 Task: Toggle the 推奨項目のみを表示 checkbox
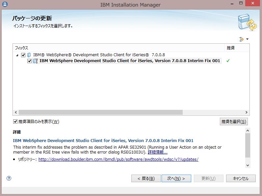[x=15, y=122]
